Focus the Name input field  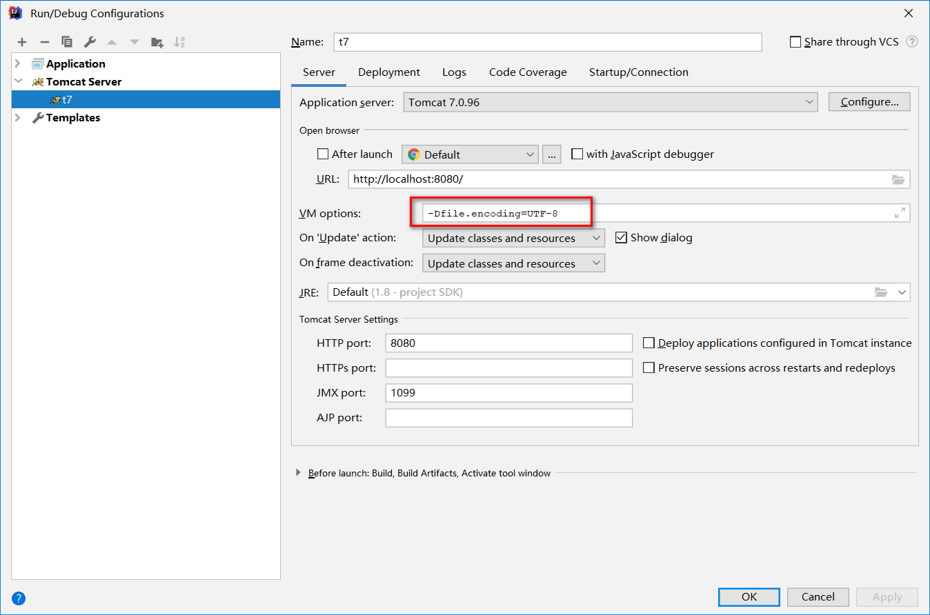[x=548, y=42]
